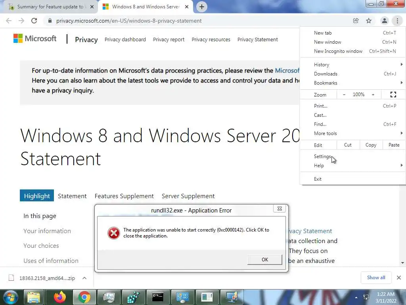
Task: Click Copy in the Edit row
Action: pyautogui.click(x=371, y=145)
